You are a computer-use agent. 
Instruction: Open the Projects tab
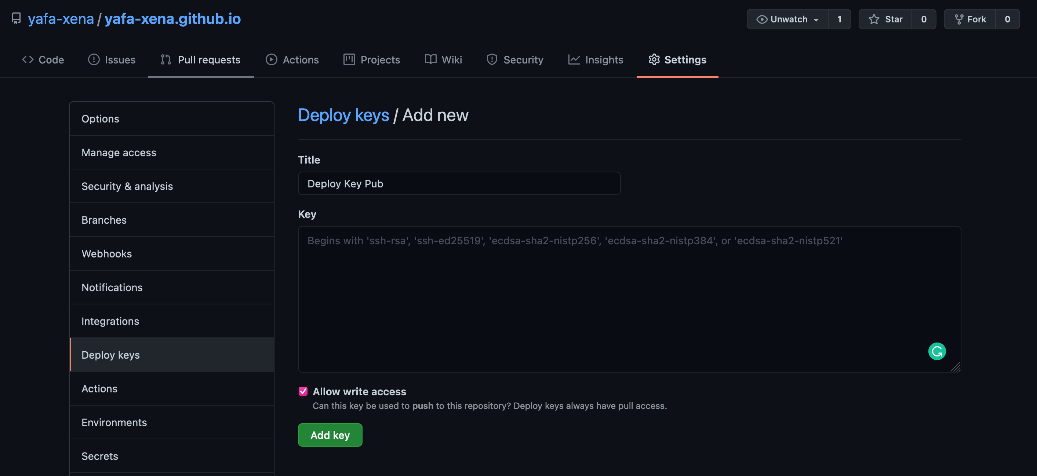pos(372,59)
